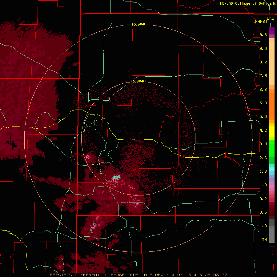Screen dimensions: 277x277
Task: Click the gray swatch at color bar bottom
Action: [x=272, y=236]
